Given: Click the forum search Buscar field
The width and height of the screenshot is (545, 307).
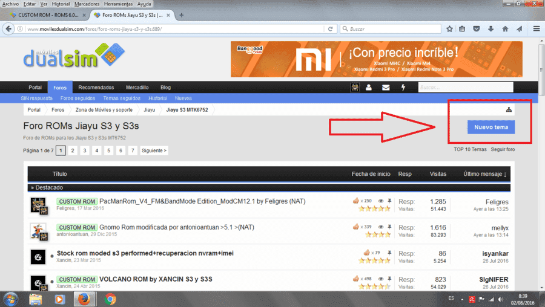Looking at the screenshot, I should (466, 88).
